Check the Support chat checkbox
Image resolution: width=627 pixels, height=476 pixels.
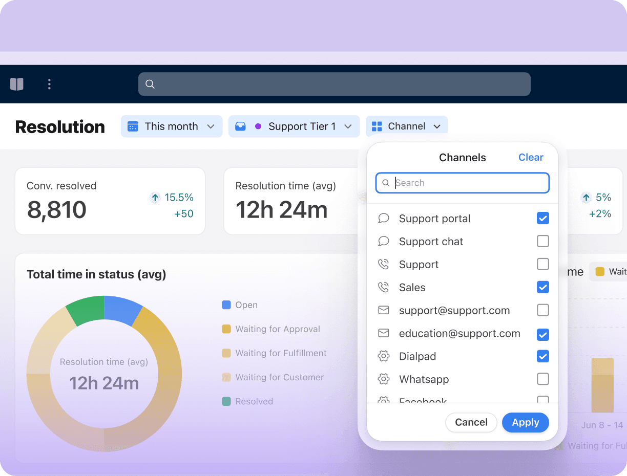coord(542,241)
